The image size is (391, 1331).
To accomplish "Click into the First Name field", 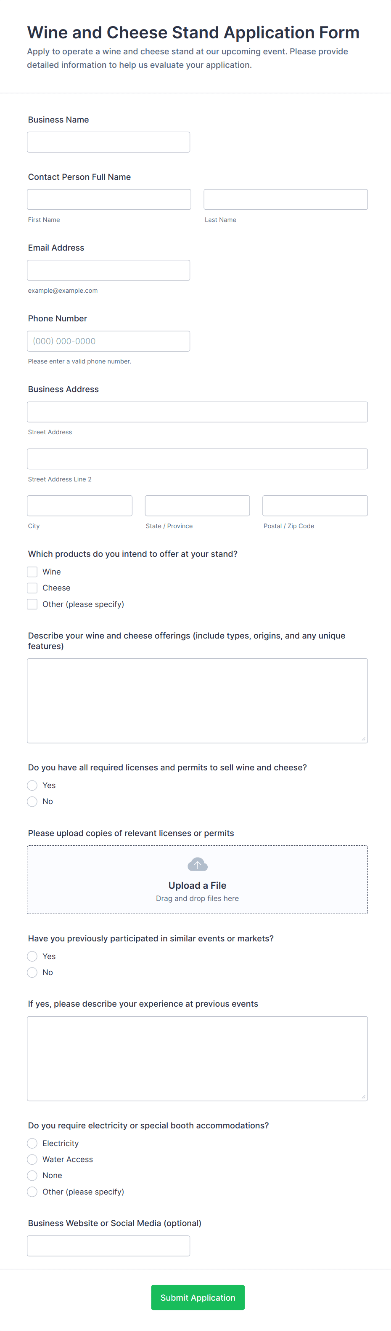I will (x=109, y=200).
